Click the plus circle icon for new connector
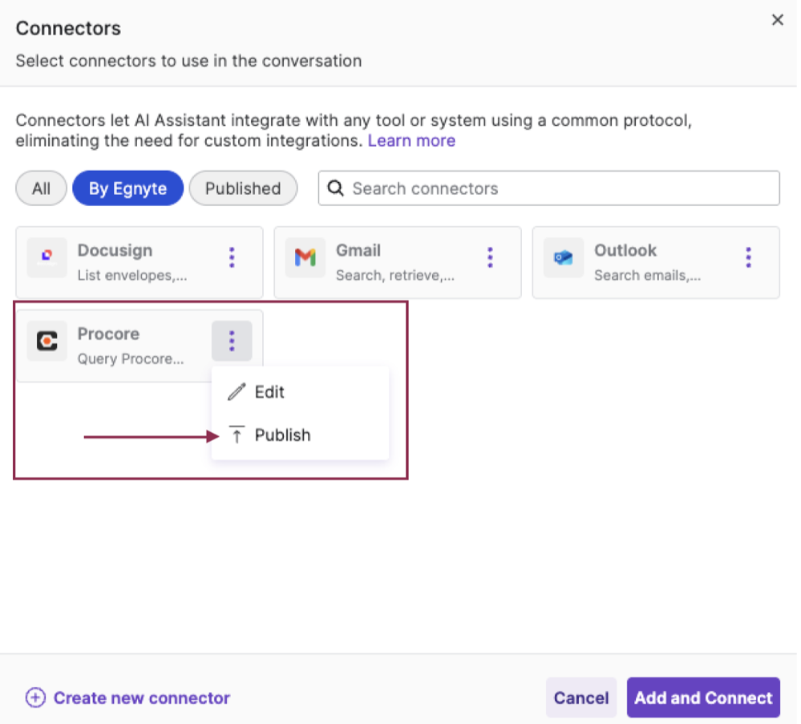Image resolution: width=801 pixels, height=724 pixels. (35, 698)
